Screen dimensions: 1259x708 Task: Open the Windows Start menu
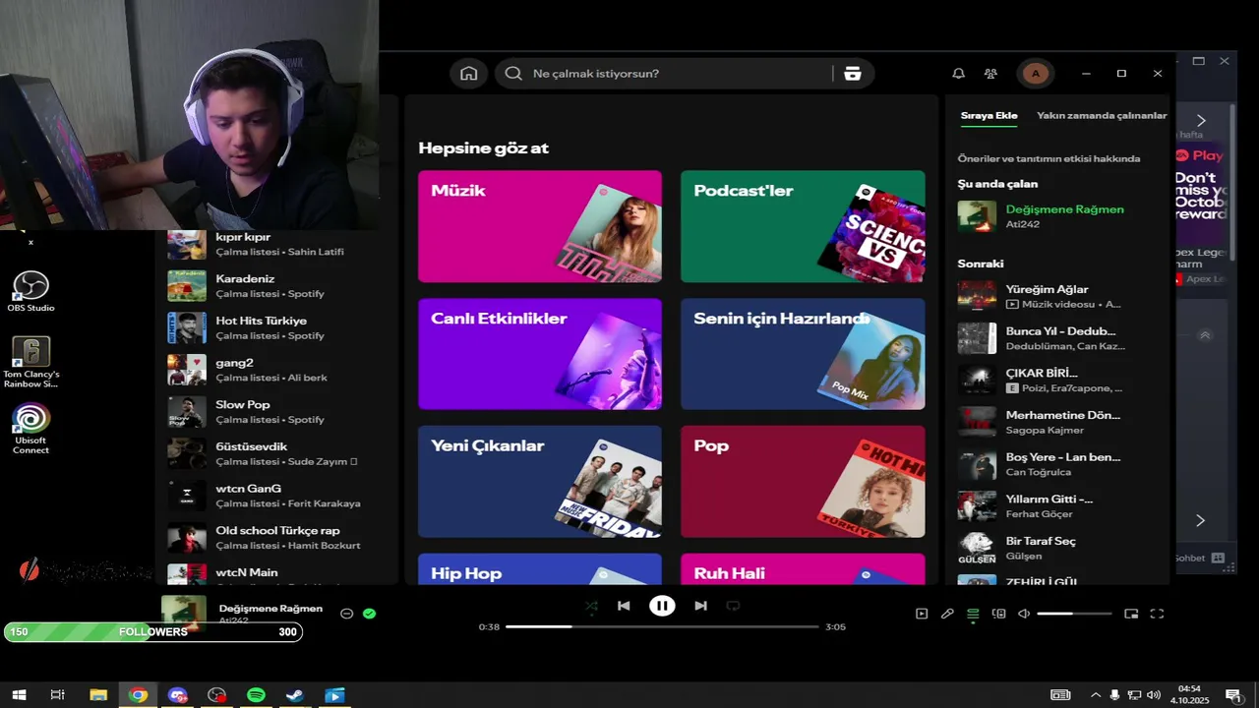pyautogui.click(x=19, y=695)
